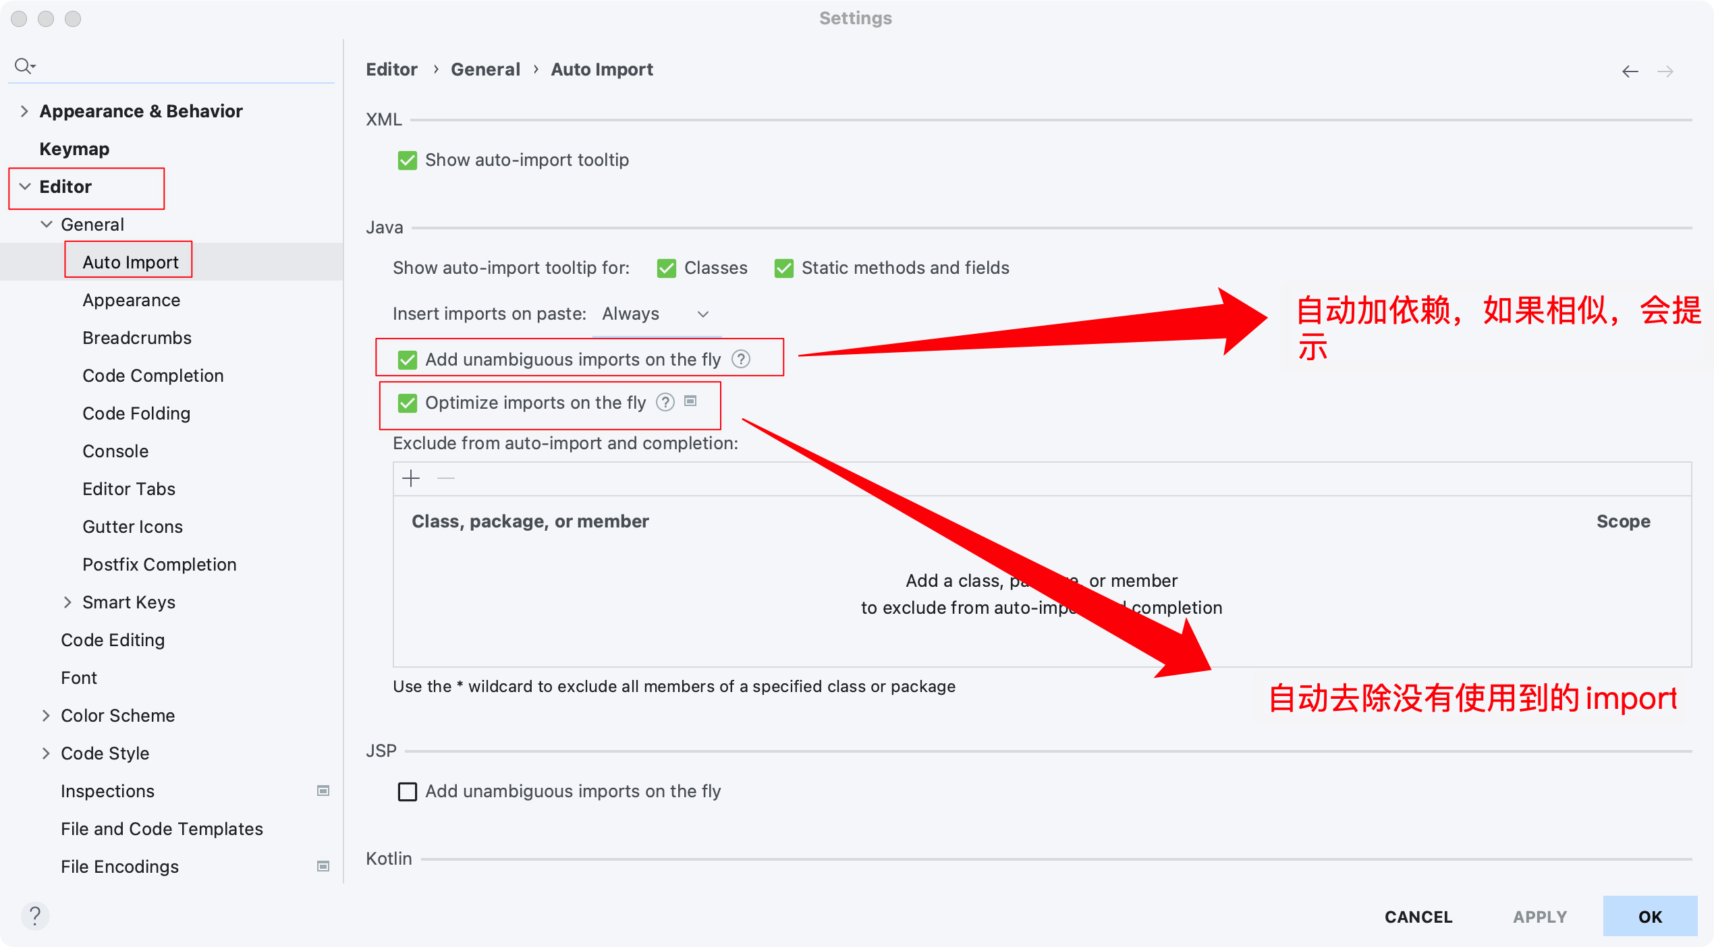Image resolution: width=1714 pixels, height=947 pixels.
Task: Expand the Appearance & Behavior section
Action: pyautogui.click(x=24, y=111)
